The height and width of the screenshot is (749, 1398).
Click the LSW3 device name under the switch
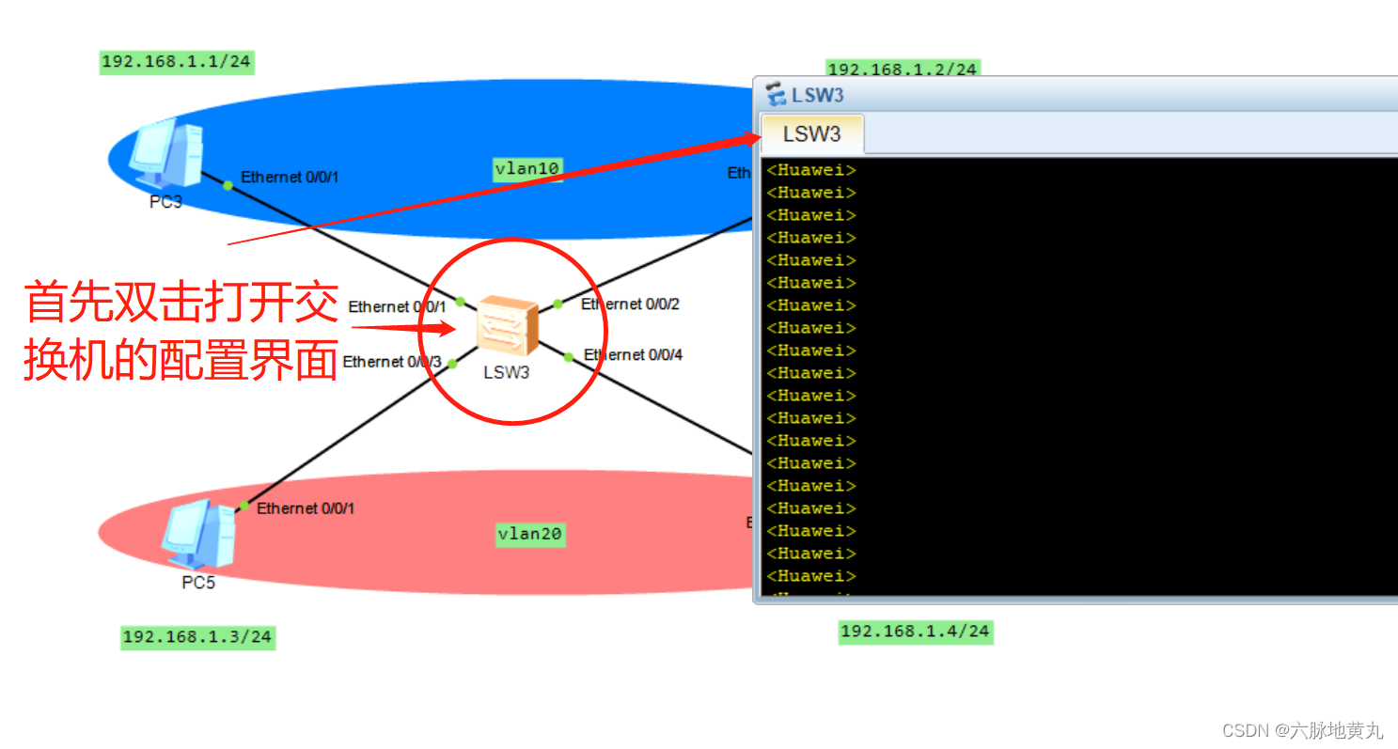coord(507,372)
